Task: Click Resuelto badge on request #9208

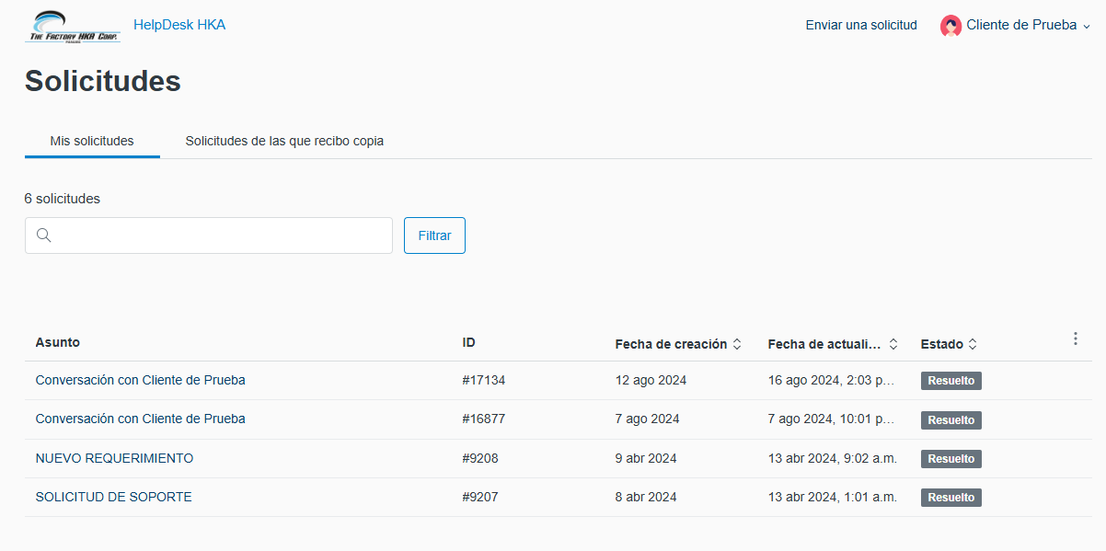Action: (x=950, y=459)
